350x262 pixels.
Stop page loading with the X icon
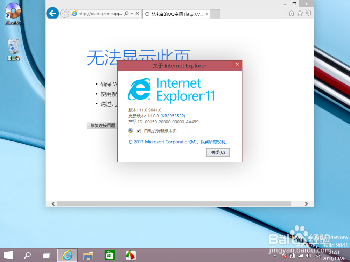137,13
